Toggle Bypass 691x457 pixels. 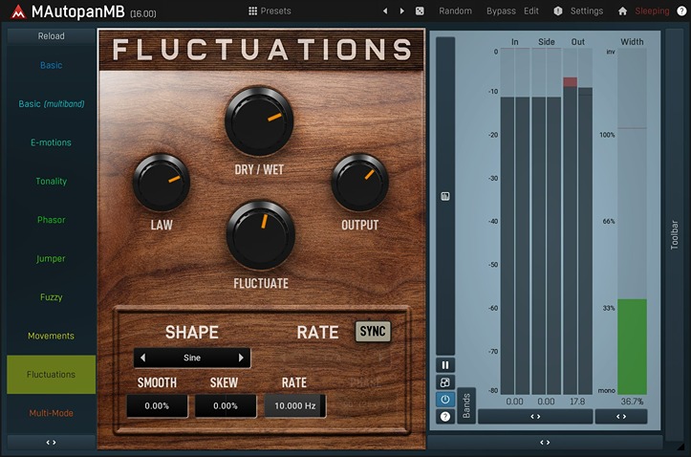(x=501, y=11)
